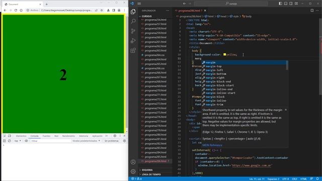This screenshot has width=322, height=181.
Task: Switch to the Fuentes DevTools tab
Action: 46,136
